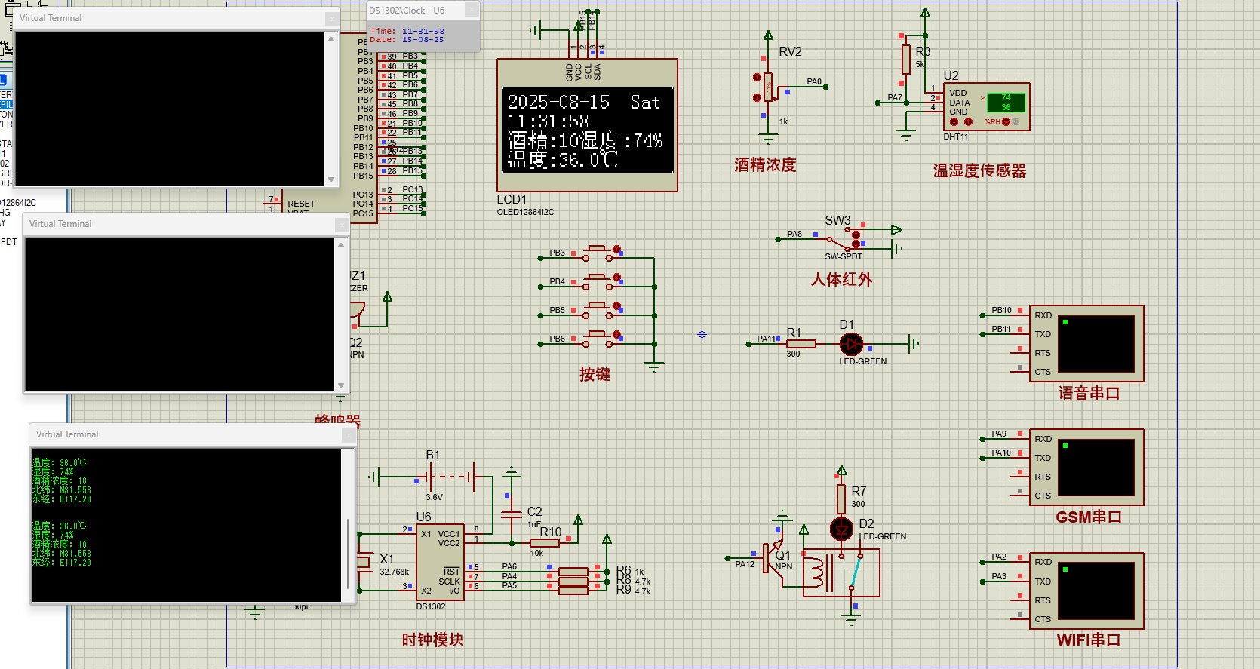Close the DS1302 Clock popup window

tap(472, 10)
